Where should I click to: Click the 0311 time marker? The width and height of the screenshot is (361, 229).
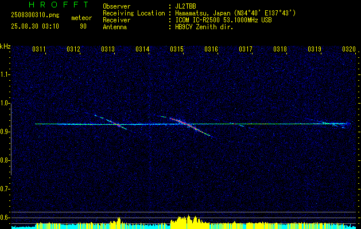[x=39, y=49]
